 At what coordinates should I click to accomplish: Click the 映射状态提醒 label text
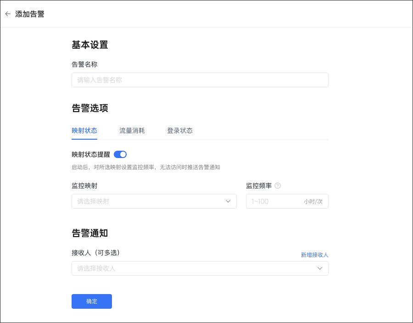pos(91,154)
